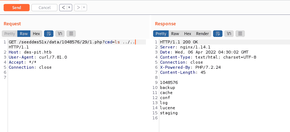Screen dimensions: 290x132
Task: Click the staging entry in response body
Action: [x=169, y=113]
